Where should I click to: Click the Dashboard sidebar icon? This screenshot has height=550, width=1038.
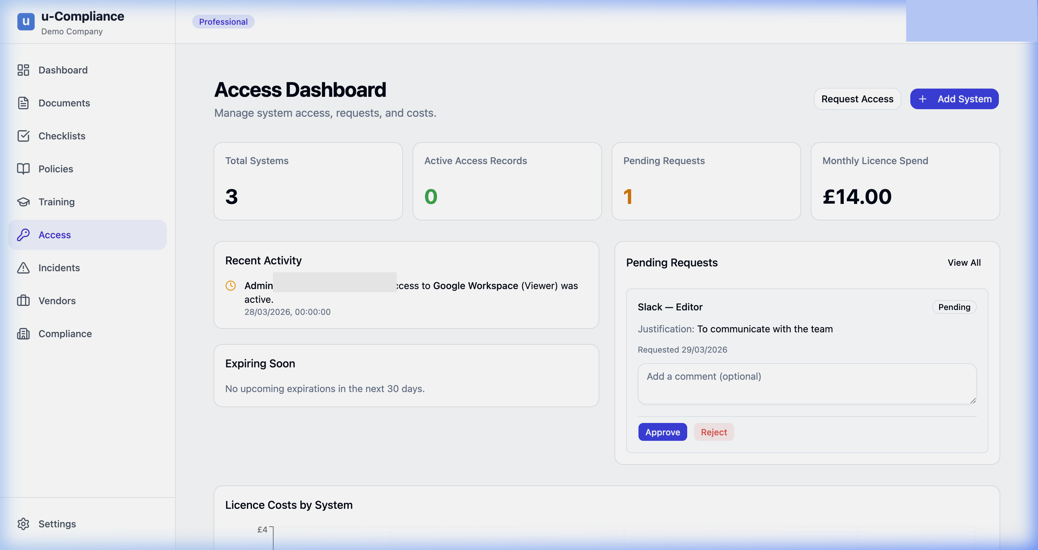[x=23, y=70]
